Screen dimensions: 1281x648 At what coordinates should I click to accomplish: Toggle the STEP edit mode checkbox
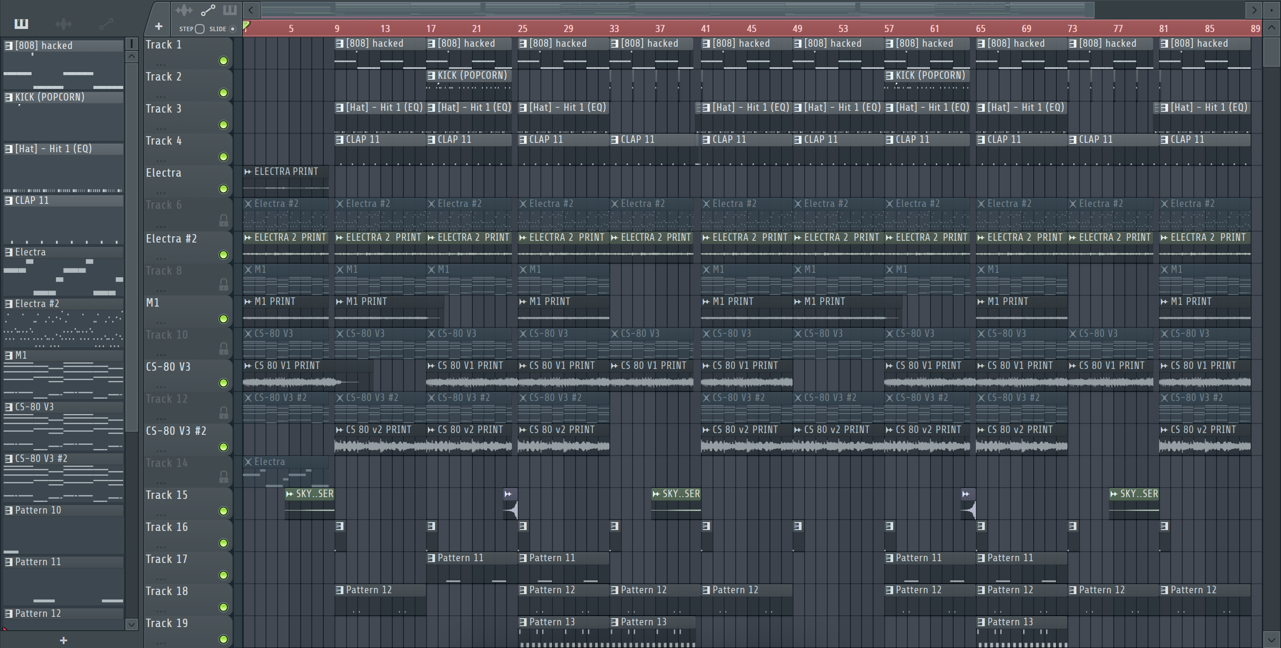(199, 29)
